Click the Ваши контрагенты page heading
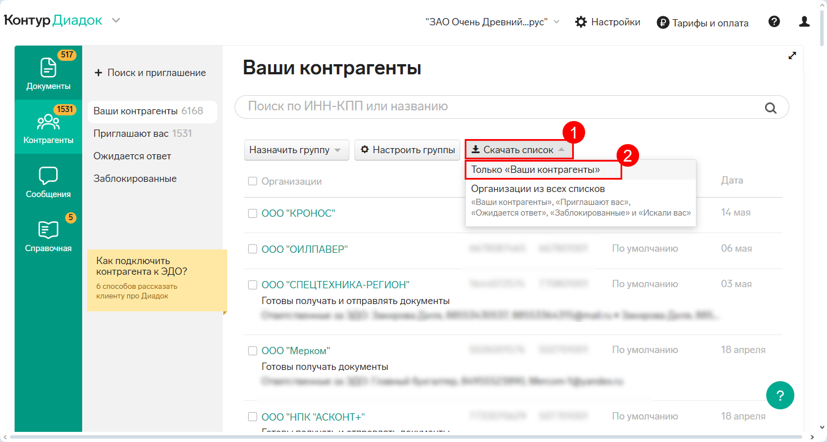The image size is (827, 442). 332,68
